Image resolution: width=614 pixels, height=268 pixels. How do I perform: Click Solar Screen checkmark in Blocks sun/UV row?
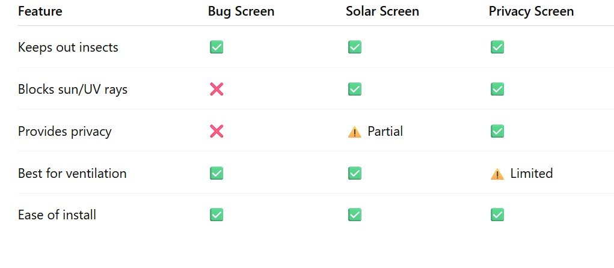(x=354, y=89)
